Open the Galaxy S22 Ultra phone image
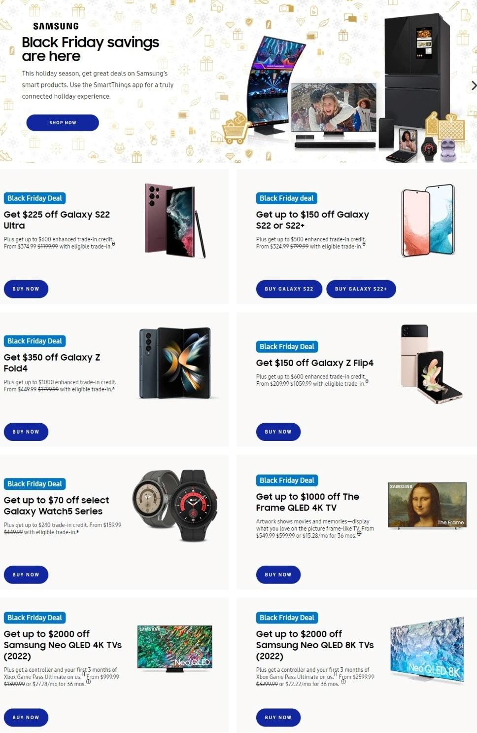Image resolution: width=477 pixels, height=733 pixels. pyautogui.click(x=175, y=220)
